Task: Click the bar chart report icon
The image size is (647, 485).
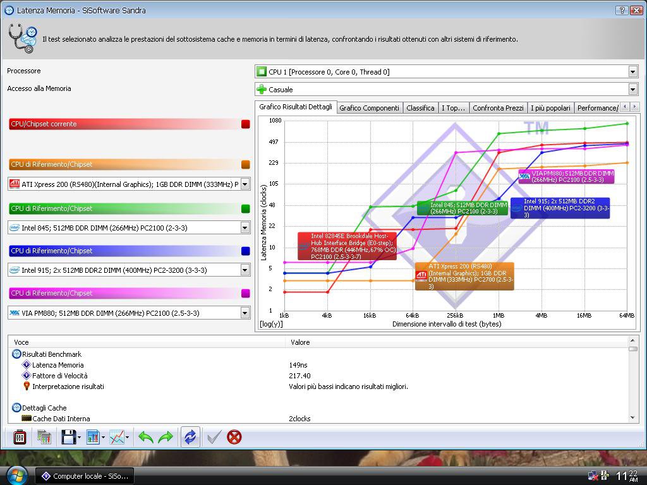Action: 92,437
